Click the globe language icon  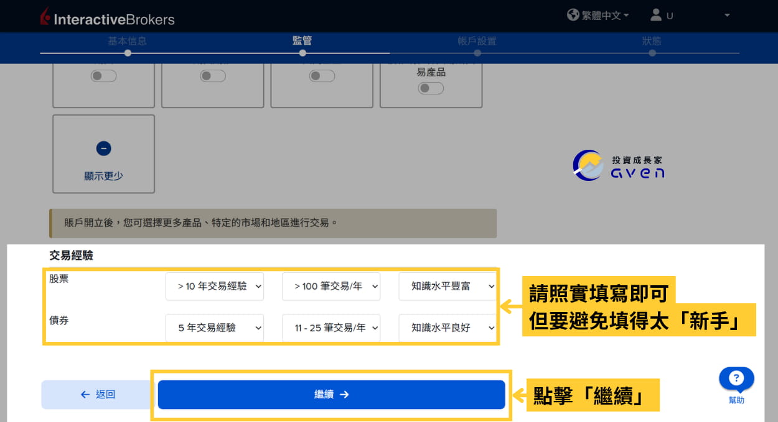(573, 15)
